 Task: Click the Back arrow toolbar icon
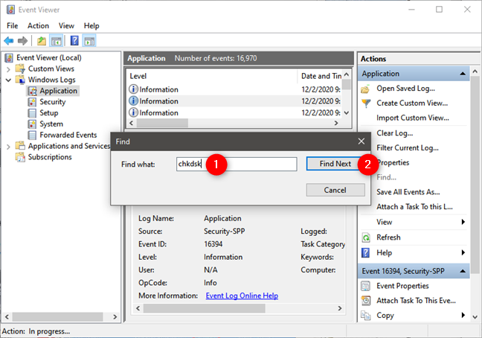(9, 41)
